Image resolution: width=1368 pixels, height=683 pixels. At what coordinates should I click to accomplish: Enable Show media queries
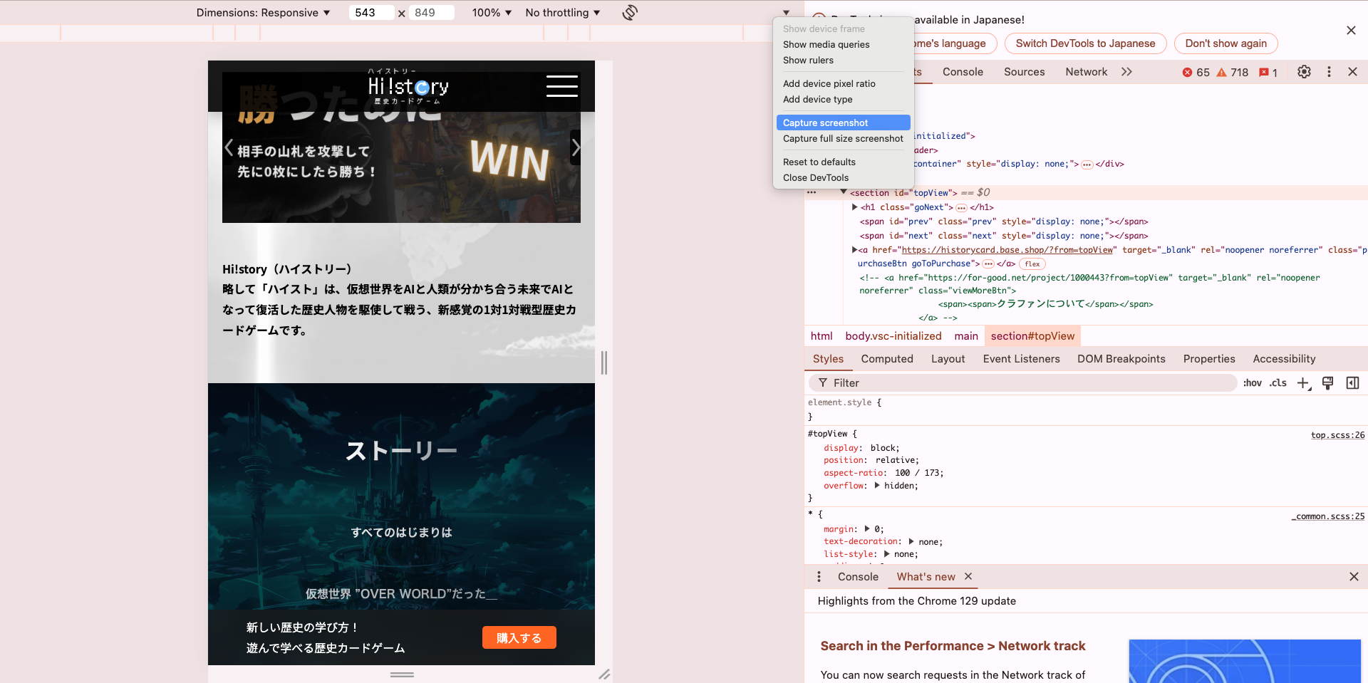826,44
